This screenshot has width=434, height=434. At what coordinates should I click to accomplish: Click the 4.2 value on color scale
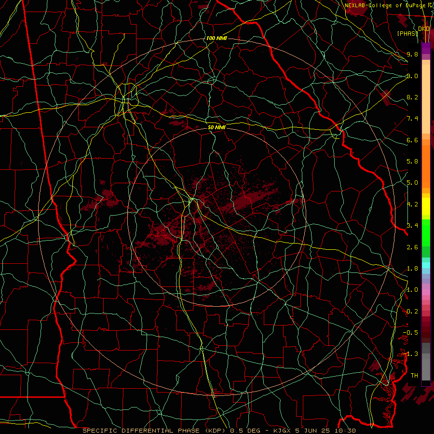412,204
